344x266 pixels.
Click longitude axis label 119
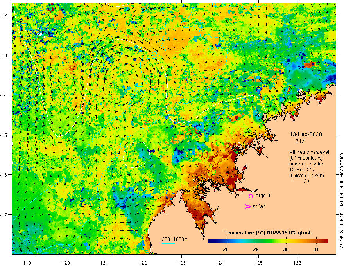coord(27,263)
